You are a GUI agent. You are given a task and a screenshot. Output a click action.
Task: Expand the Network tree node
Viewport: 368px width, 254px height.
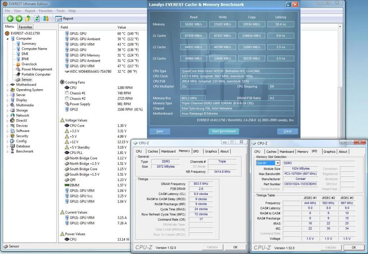tap(8, 115)
